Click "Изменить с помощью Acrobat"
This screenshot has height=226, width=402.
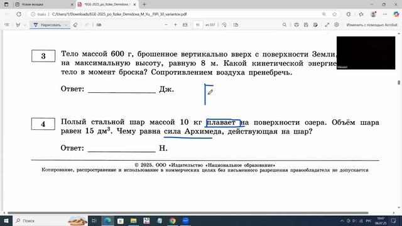(x=372, y=25)
